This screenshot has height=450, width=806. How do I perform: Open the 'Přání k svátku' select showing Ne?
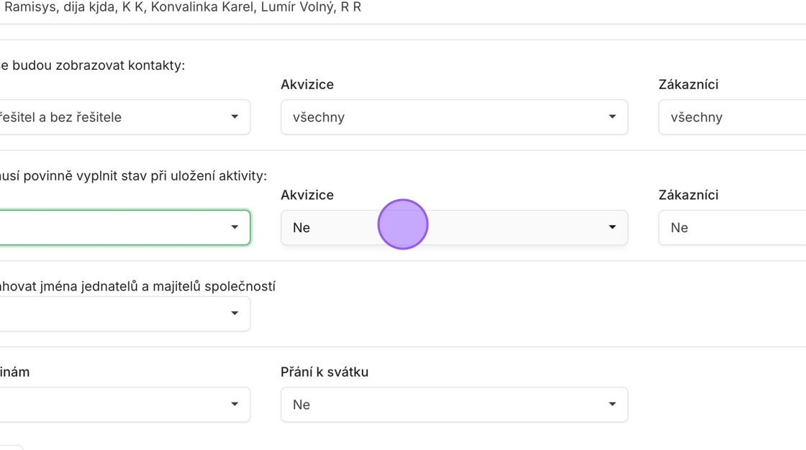tap(454, 405)
